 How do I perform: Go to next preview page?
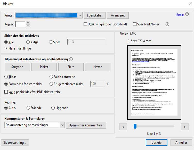click(185, 127)
